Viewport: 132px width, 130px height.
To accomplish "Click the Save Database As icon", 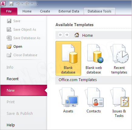I will [x=9, y=38].
